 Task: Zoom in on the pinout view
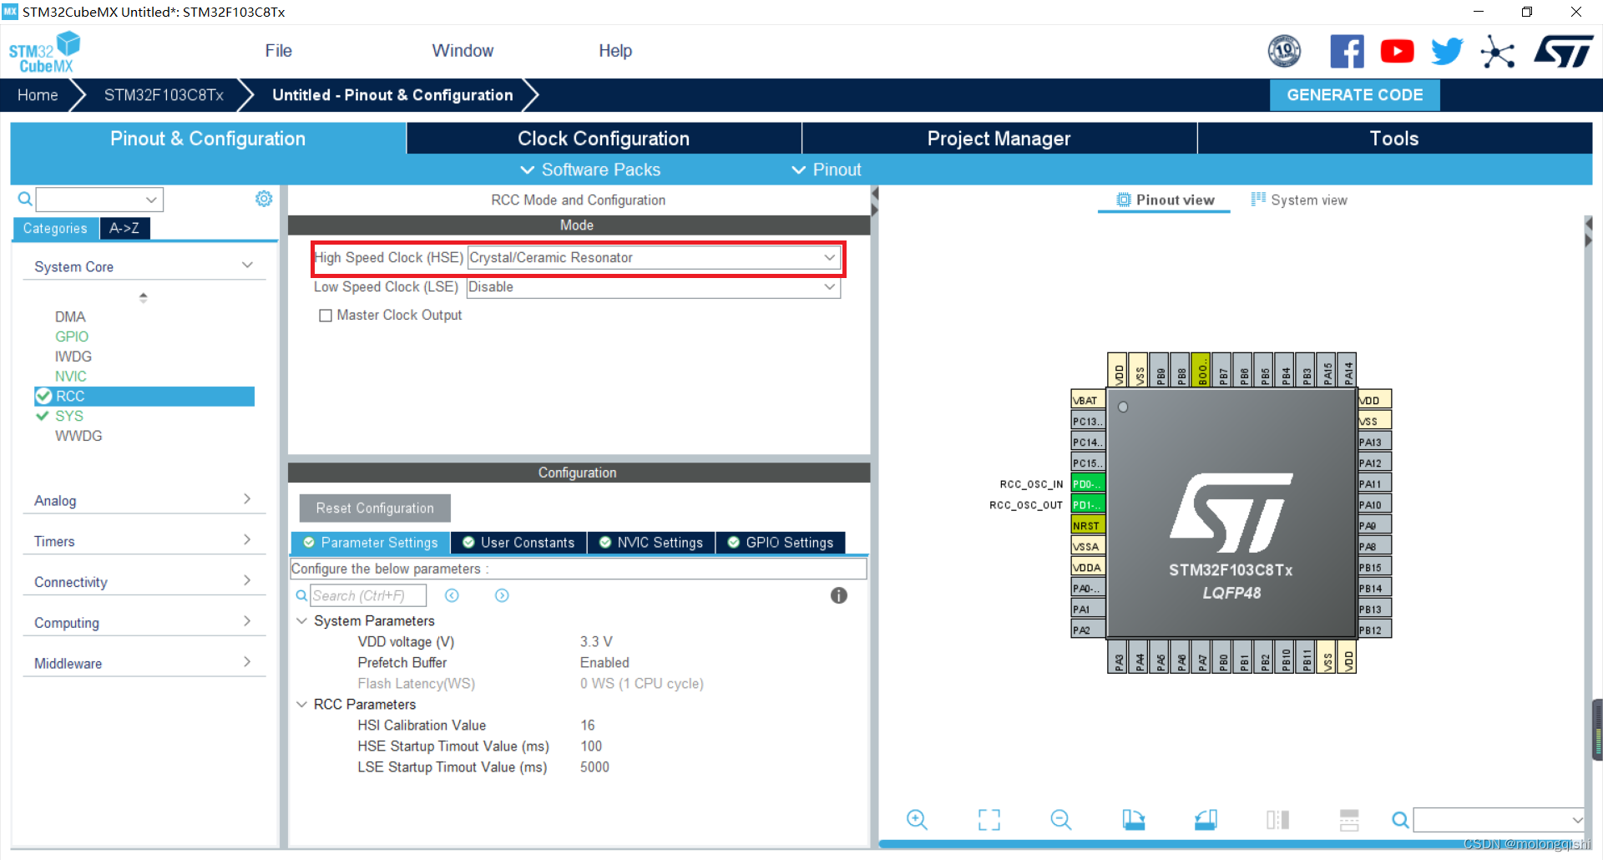(x=917, y=820)
